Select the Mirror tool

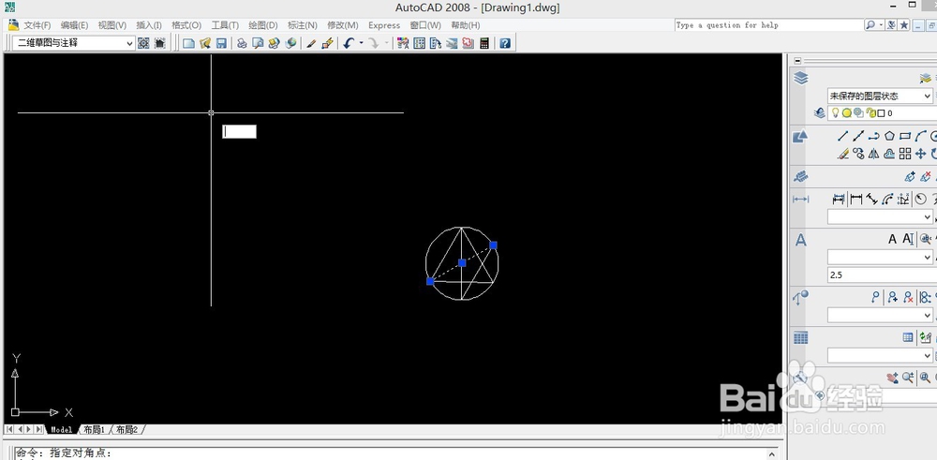point(873,154)
